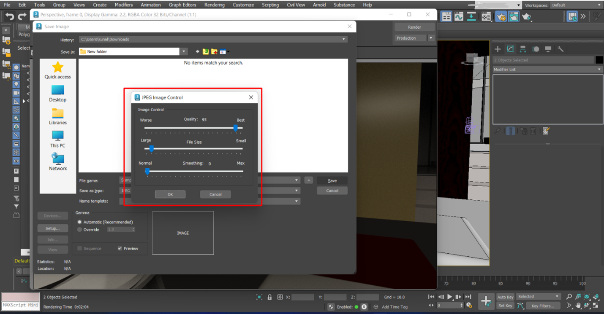604x314 pixels.
Task: Expand the Save in folder dropdown
Action: pos(184,51)
